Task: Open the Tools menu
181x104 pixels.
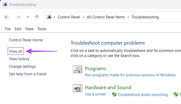Action: coord(42,29)
